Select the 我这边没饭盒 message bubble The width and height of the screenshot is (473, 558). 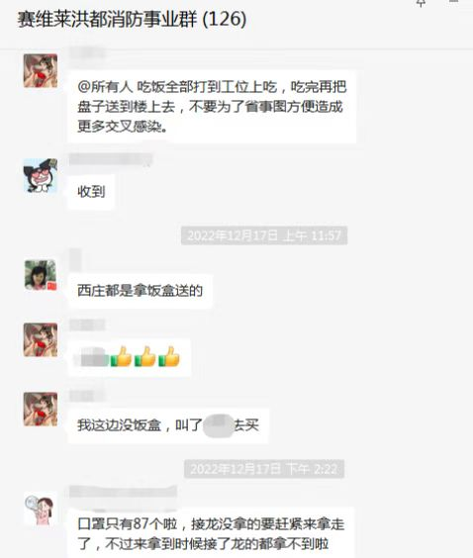coord(168,425)
